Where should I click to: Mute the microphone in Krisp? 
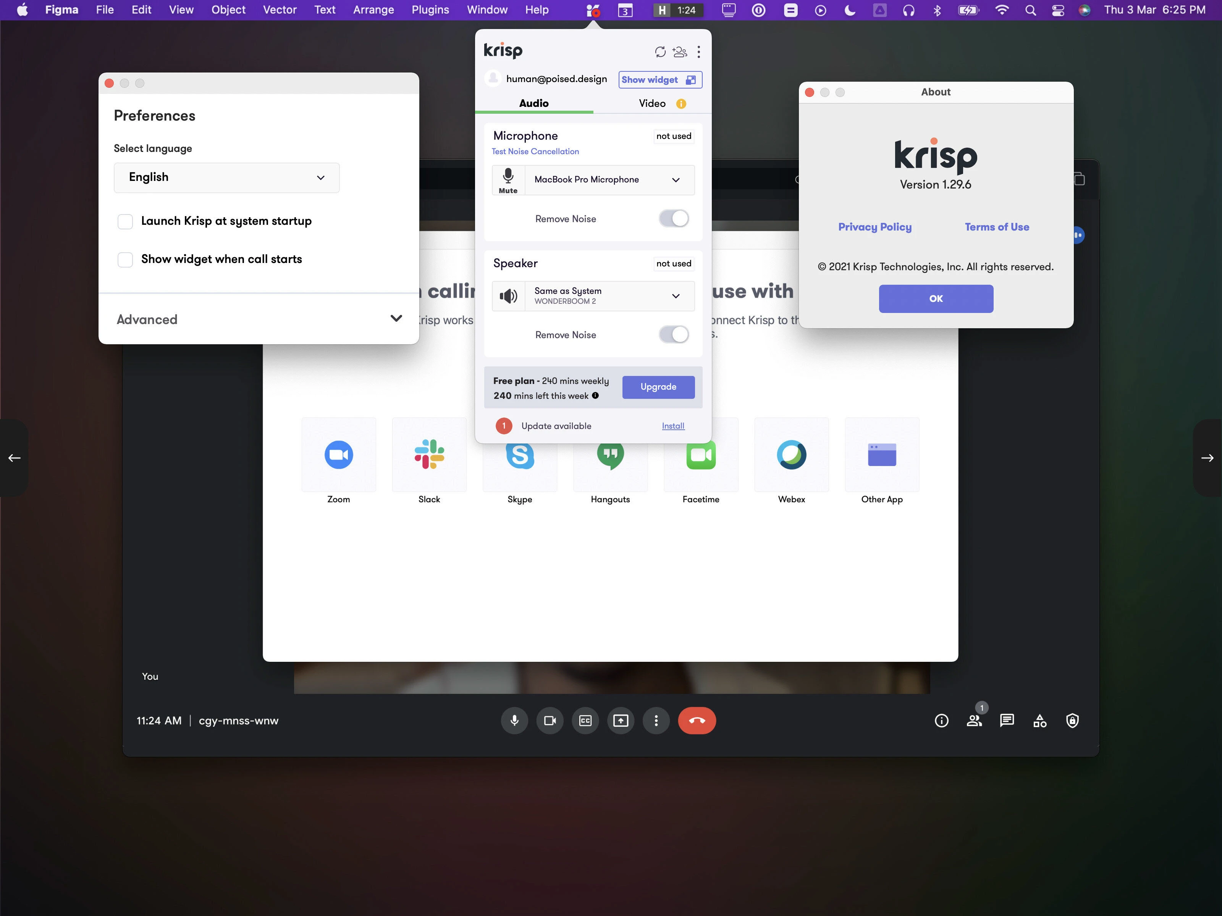pos(508,181)
